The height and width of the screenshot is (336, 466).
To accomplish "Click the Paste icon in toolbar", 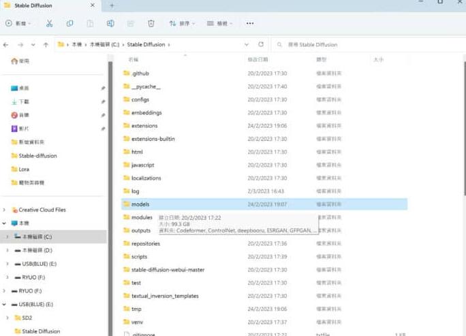I will [90, 23].
